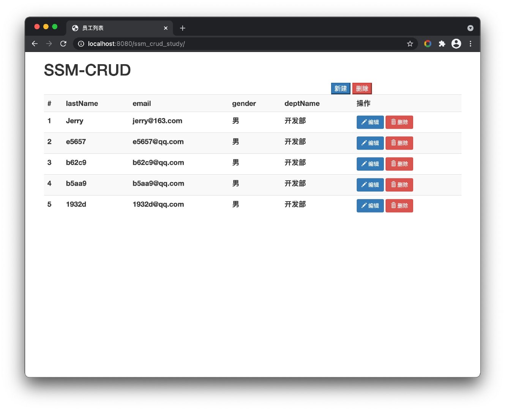505x410 pixels.
Task: Click the jerry@163.com email cell
Action: pos(157,121)
